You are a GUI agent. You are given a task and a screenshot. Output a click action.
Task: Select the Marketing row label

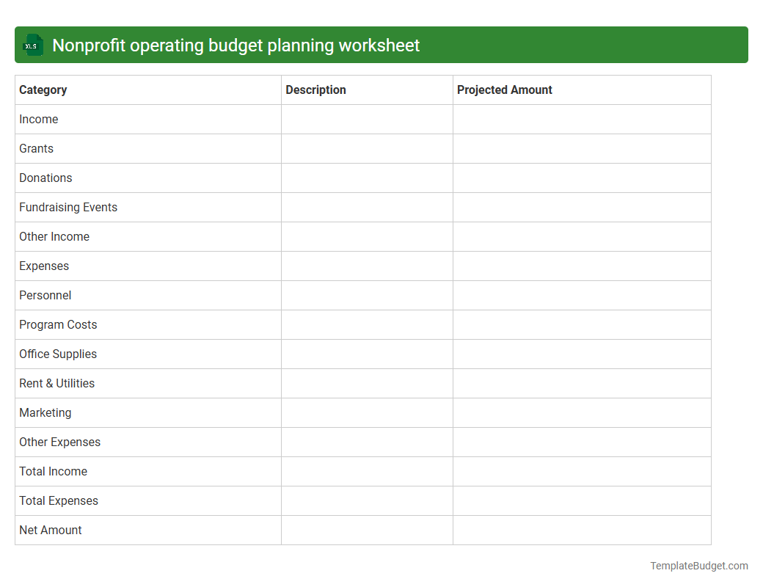[45, 412]
